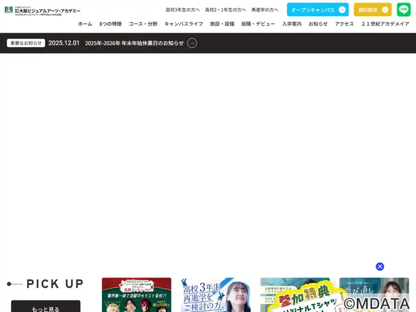Select 就職・デビュー in the navigation
The width and height of the screenshot is (416, 312).
tap(258, 24)
